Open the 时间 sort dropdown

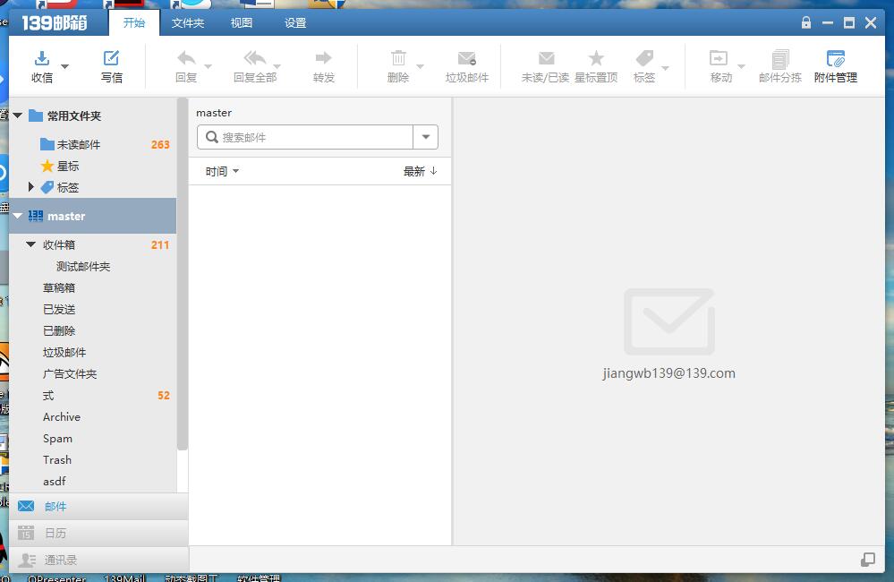pos(222,171)
